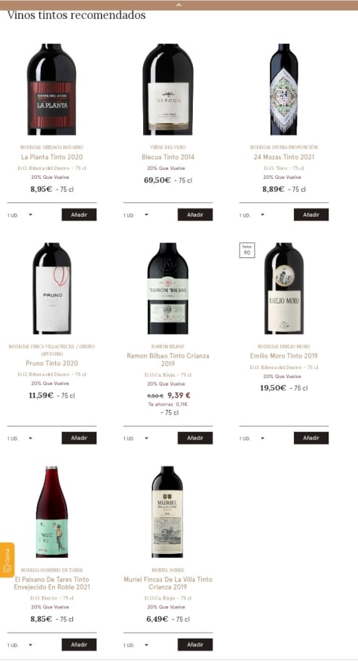Open quantity dropdown for La Planta Tinto
358x662 pixels.
tap(20, 215)
